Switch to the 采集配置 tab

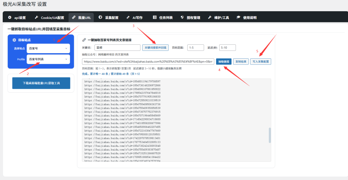pos(108,18)
